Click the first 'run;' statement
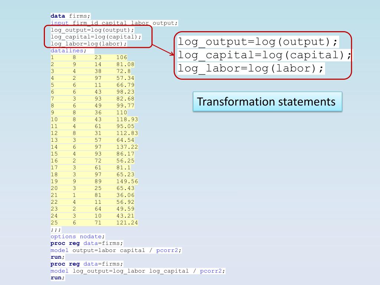The image size is (380, 285). (x=58, y=257)
